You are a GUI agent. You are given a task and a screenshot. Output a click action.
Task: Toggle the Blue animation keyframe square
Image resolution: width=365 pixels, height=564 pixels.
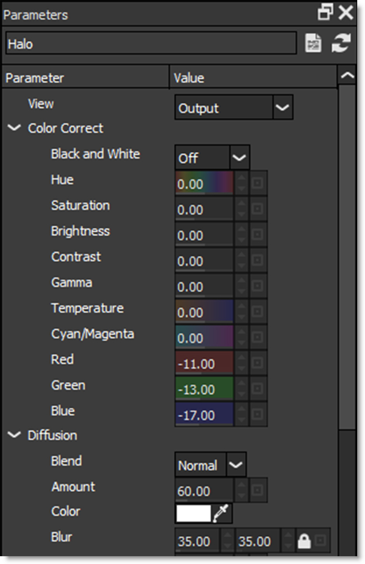pos(257,414)
